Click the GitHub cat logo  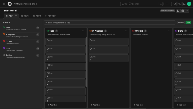pos(10,4)
